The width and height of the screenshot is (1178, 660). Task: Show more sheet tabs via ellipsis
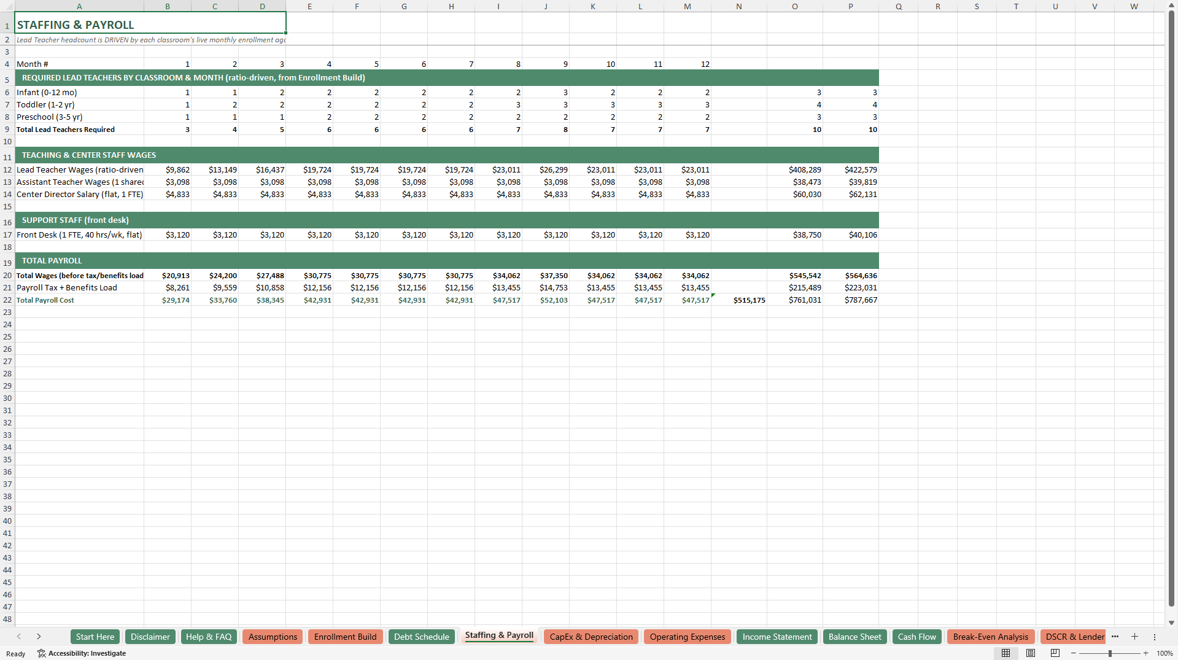[1115, 637]
